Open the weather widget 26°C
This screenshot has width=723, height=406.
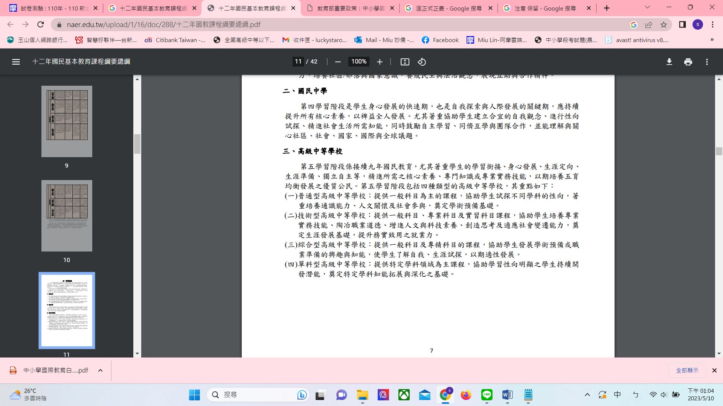(28, 395)
